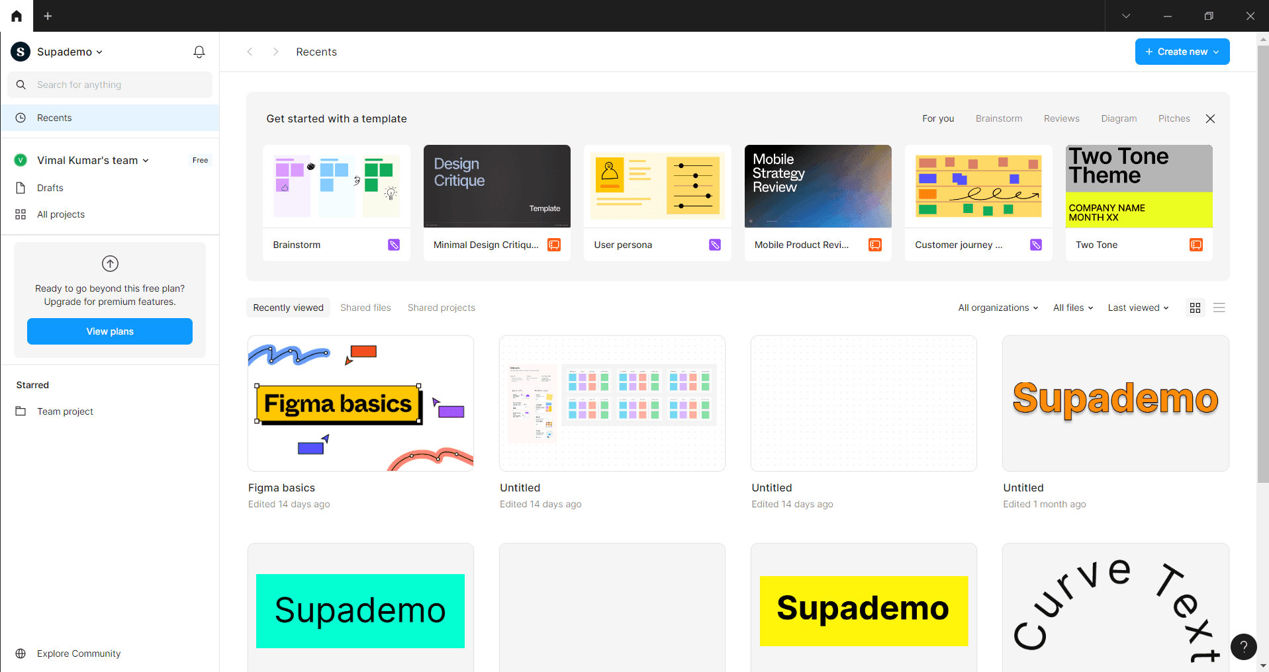The image size is (1269, 672).
Task: Open the Explore Community globe link
Action: click(x=78, y=653)
